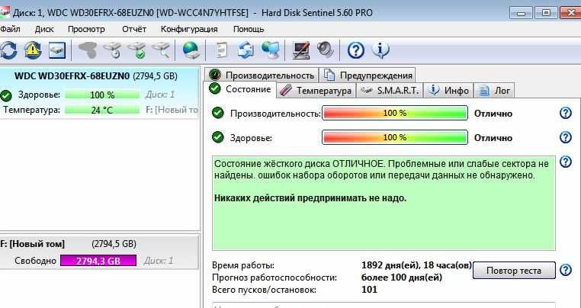The height and width of the screenshot is (308, 581).
Task: Click the blue info bubble toolbar icon
Action: coord(380,50)
